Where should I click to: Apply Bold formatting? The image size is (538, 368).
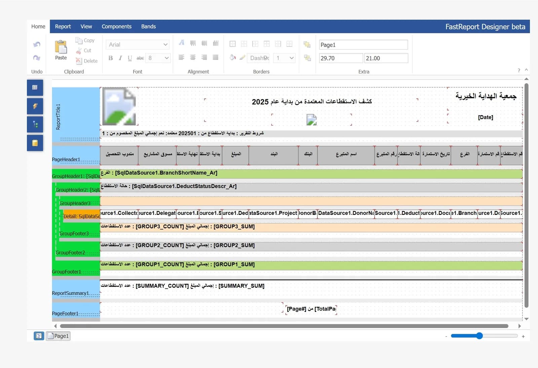pyautogui.click(x=111, y=58)
